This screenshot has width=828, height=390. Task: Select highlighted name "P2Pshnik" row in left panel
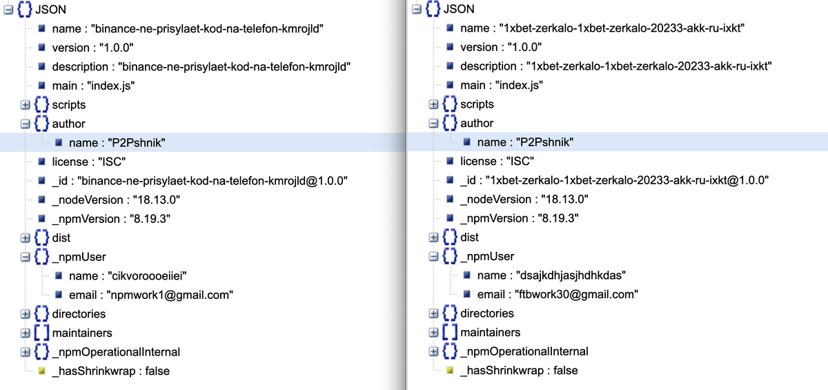203,143
